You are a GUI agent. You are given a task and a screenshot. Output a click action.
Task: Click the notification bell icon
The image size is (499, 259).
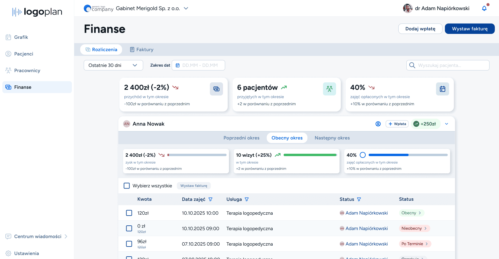pos(484,8)
